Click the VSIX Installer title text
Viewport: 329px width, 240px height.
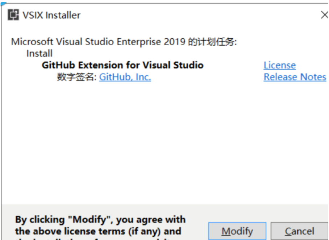pyautogui.click(x=51, y=15)
